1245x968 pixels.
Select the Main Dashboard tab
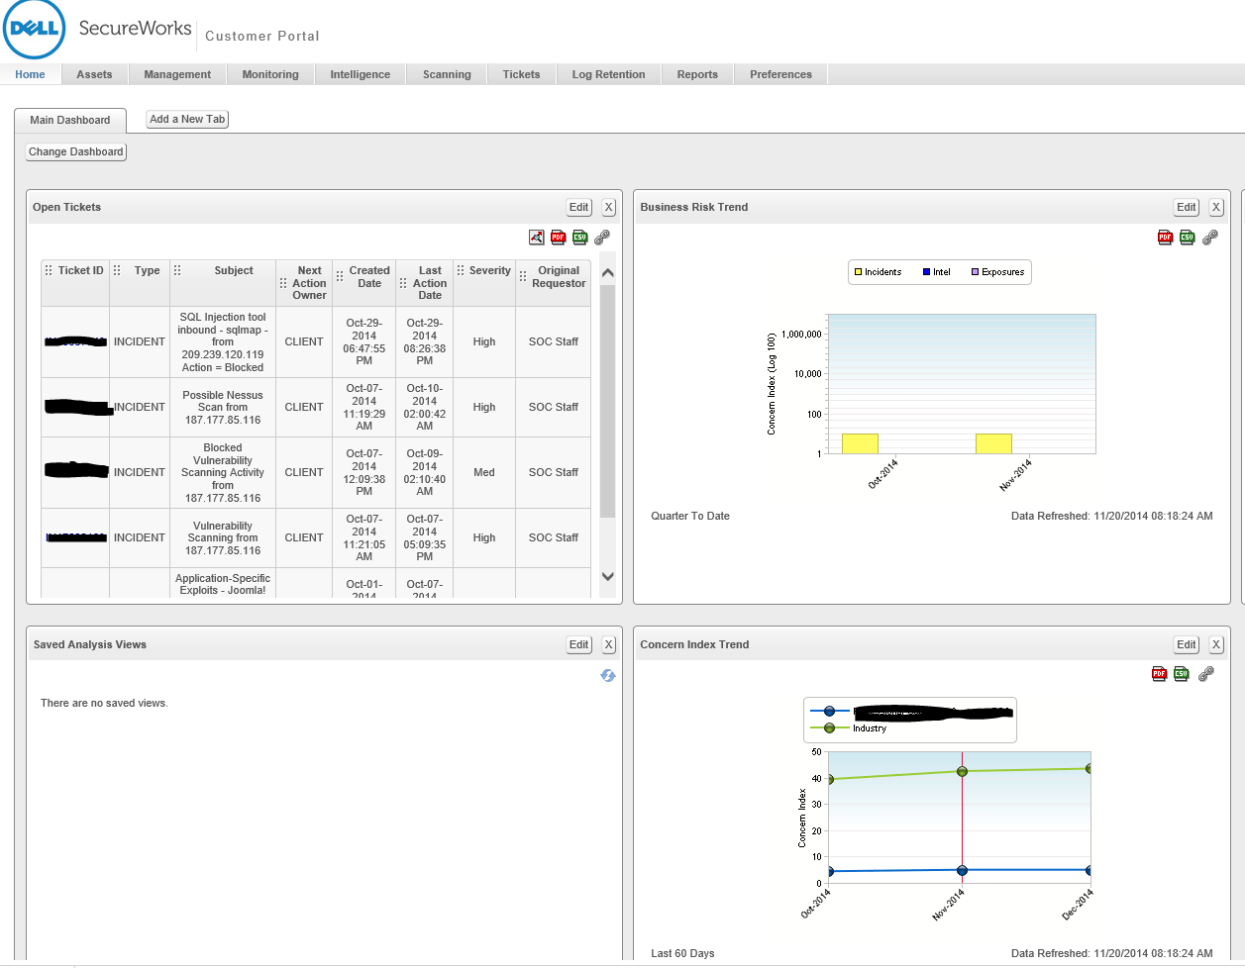pyautogui.click(x=69, y=120)
